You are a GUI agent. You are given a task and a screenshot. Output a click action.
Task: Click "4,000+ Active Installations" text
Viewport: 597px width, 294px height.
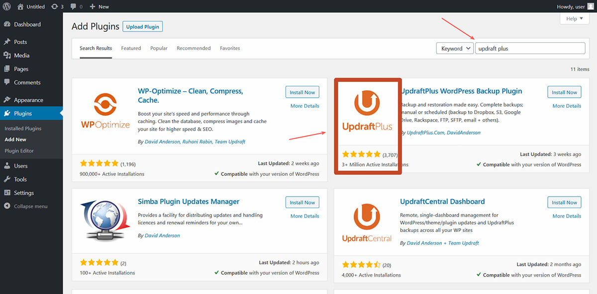[x=371, y=275]
